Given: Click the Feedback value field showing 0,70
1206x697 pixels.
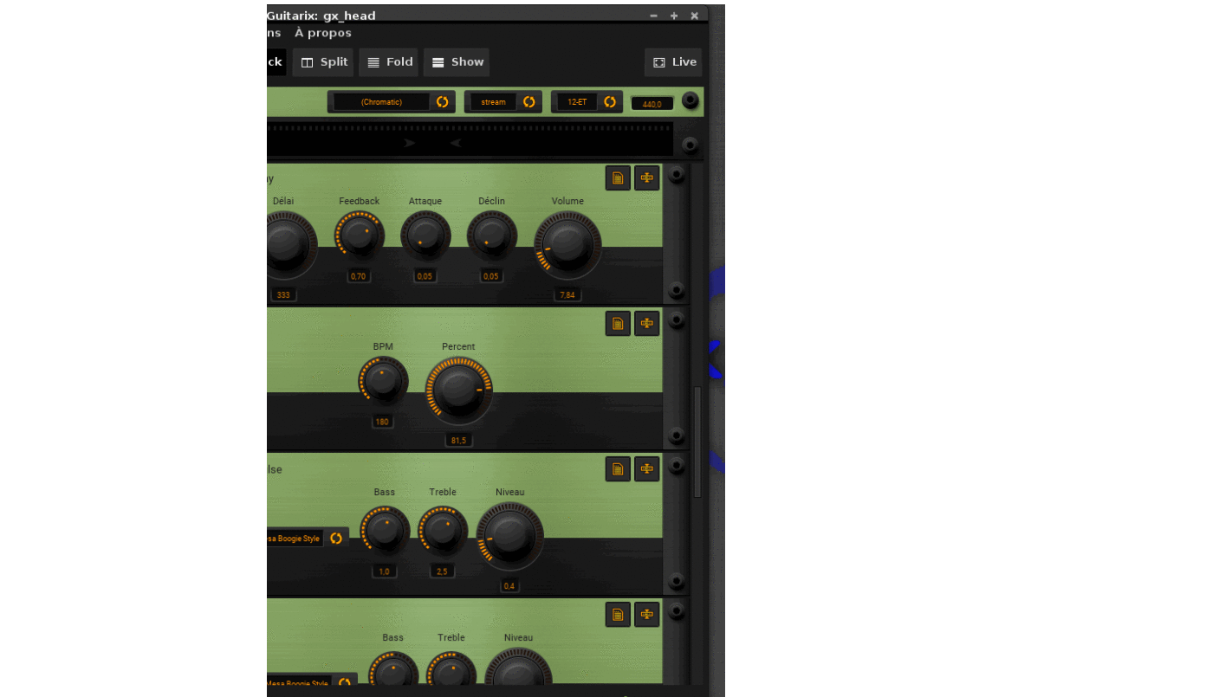Looking at the screenshot, I should click(x=358, y=276).
